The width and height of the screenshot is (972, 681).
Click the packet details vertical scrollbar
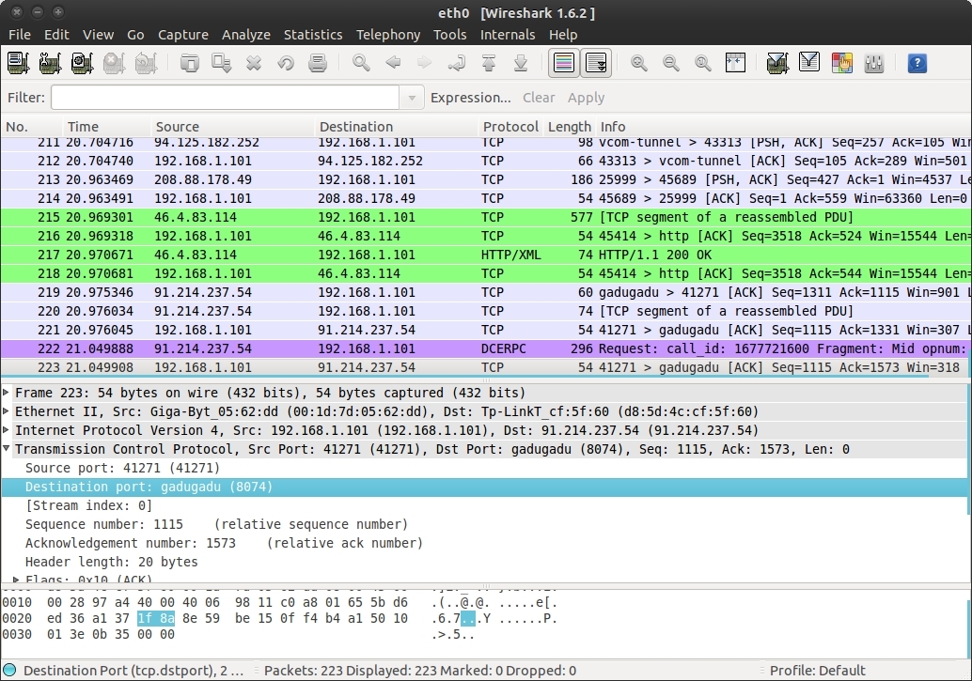pyautogui.click(x=969, y=449)
